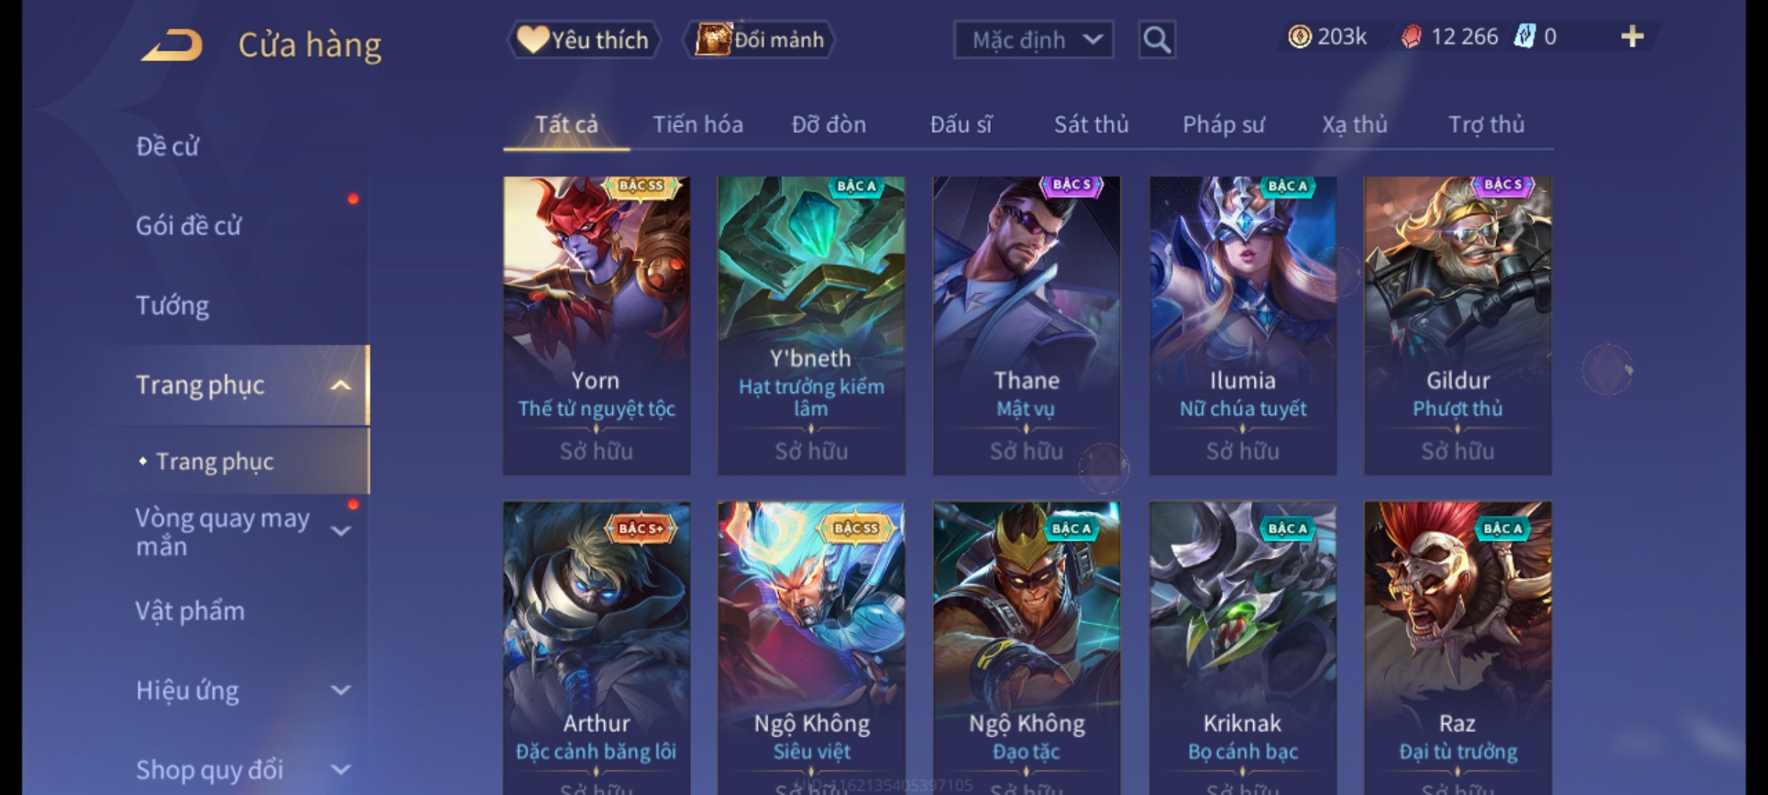Expand the Hiệu ứng sidebar section

340,690
